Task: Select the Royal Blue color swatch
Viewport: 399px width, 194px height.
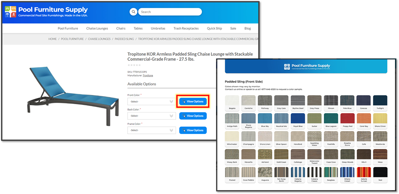Action: [298, 121]
